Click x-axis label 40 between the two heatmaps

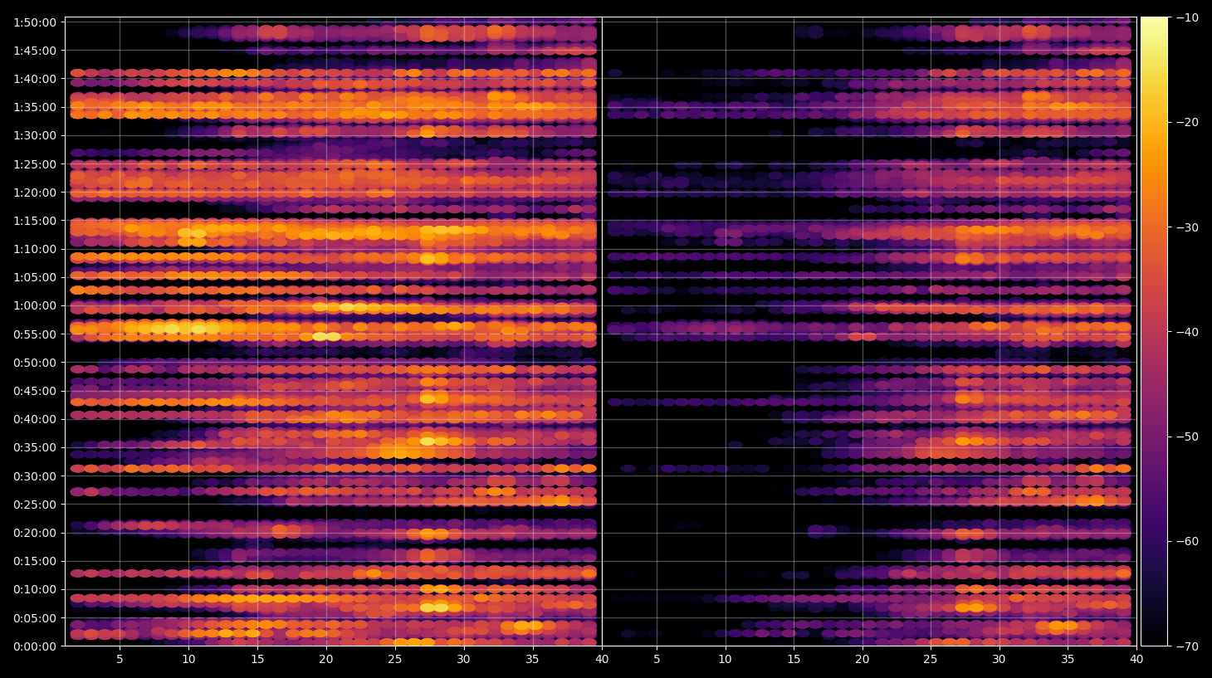[602, 660]
